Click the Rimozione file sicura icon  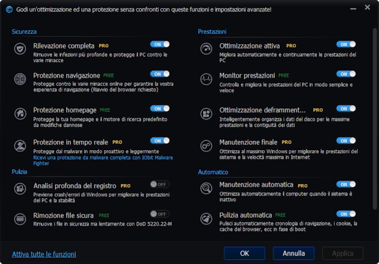20,219
